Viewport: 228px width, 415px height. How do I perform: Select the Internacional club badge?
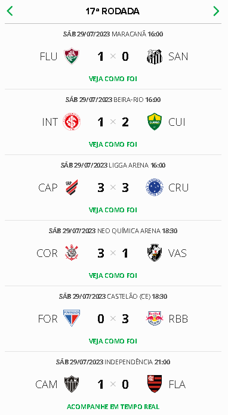pyautogui.click(x=72, y=122)
